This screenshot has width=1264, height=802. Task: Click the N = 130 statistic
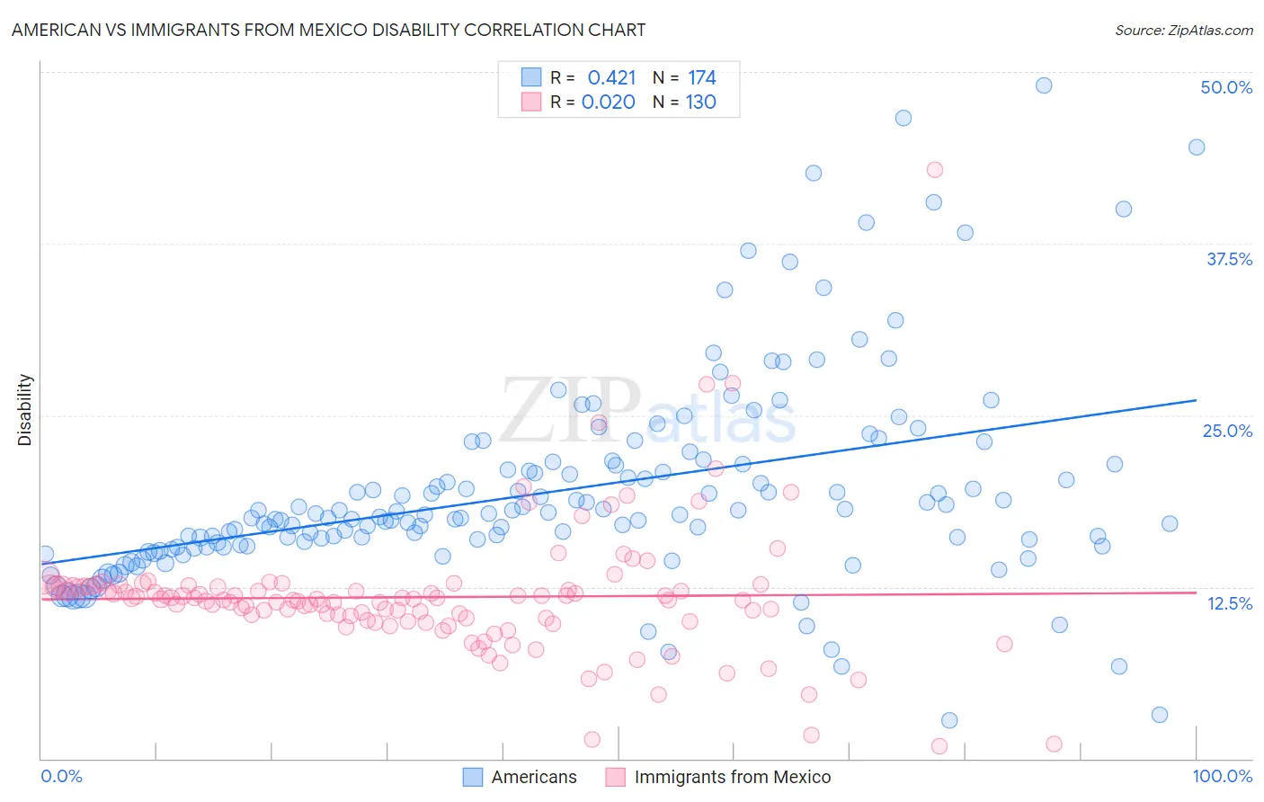684,102
